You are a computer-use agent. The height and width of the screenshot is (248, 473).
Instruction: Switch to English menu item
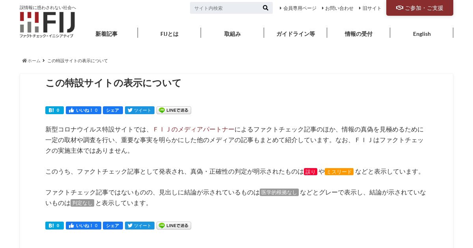pyautogui.click(x=422, y=34)
